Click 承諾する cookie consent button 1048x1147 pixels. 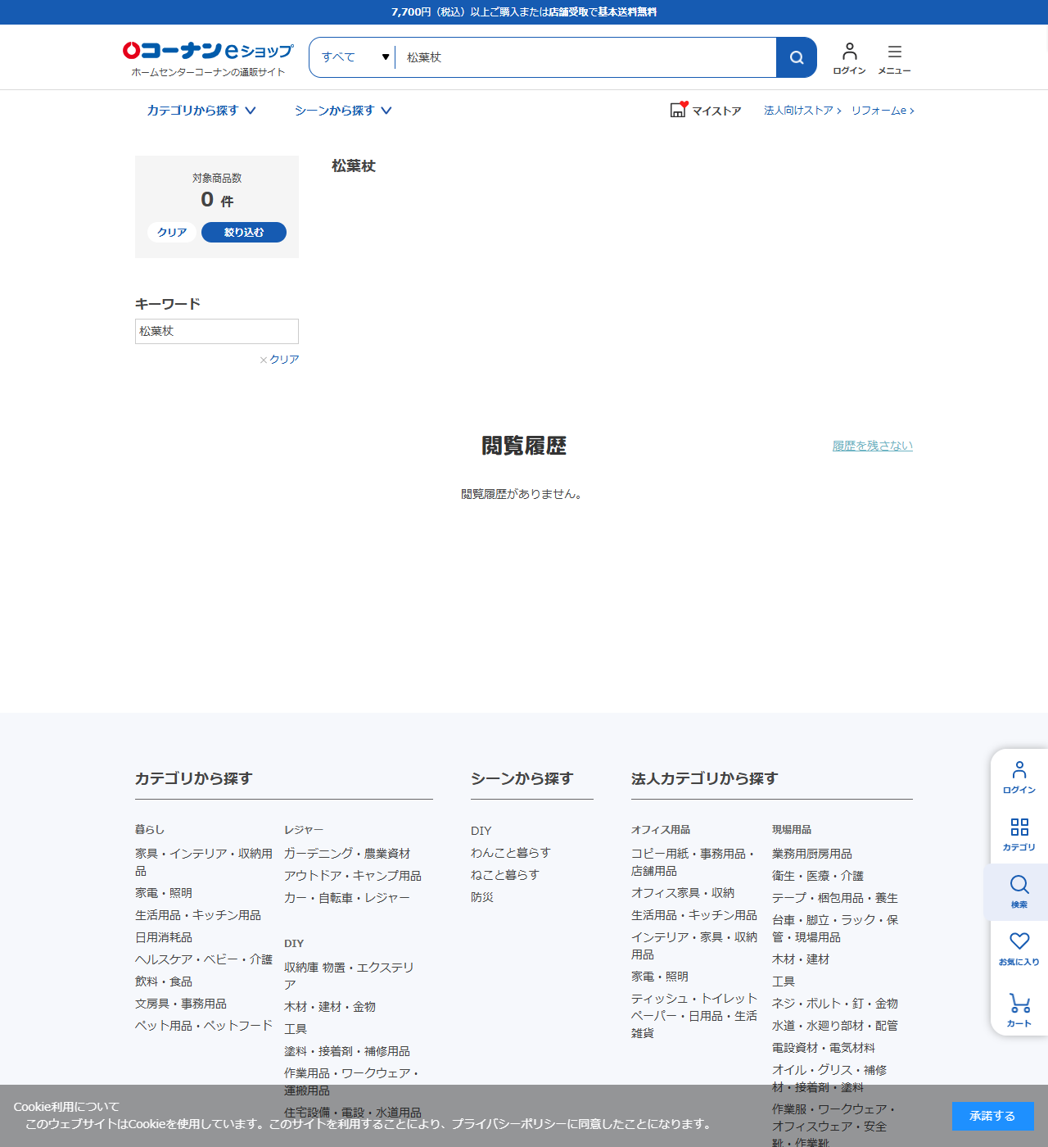tap(993, 1116)
